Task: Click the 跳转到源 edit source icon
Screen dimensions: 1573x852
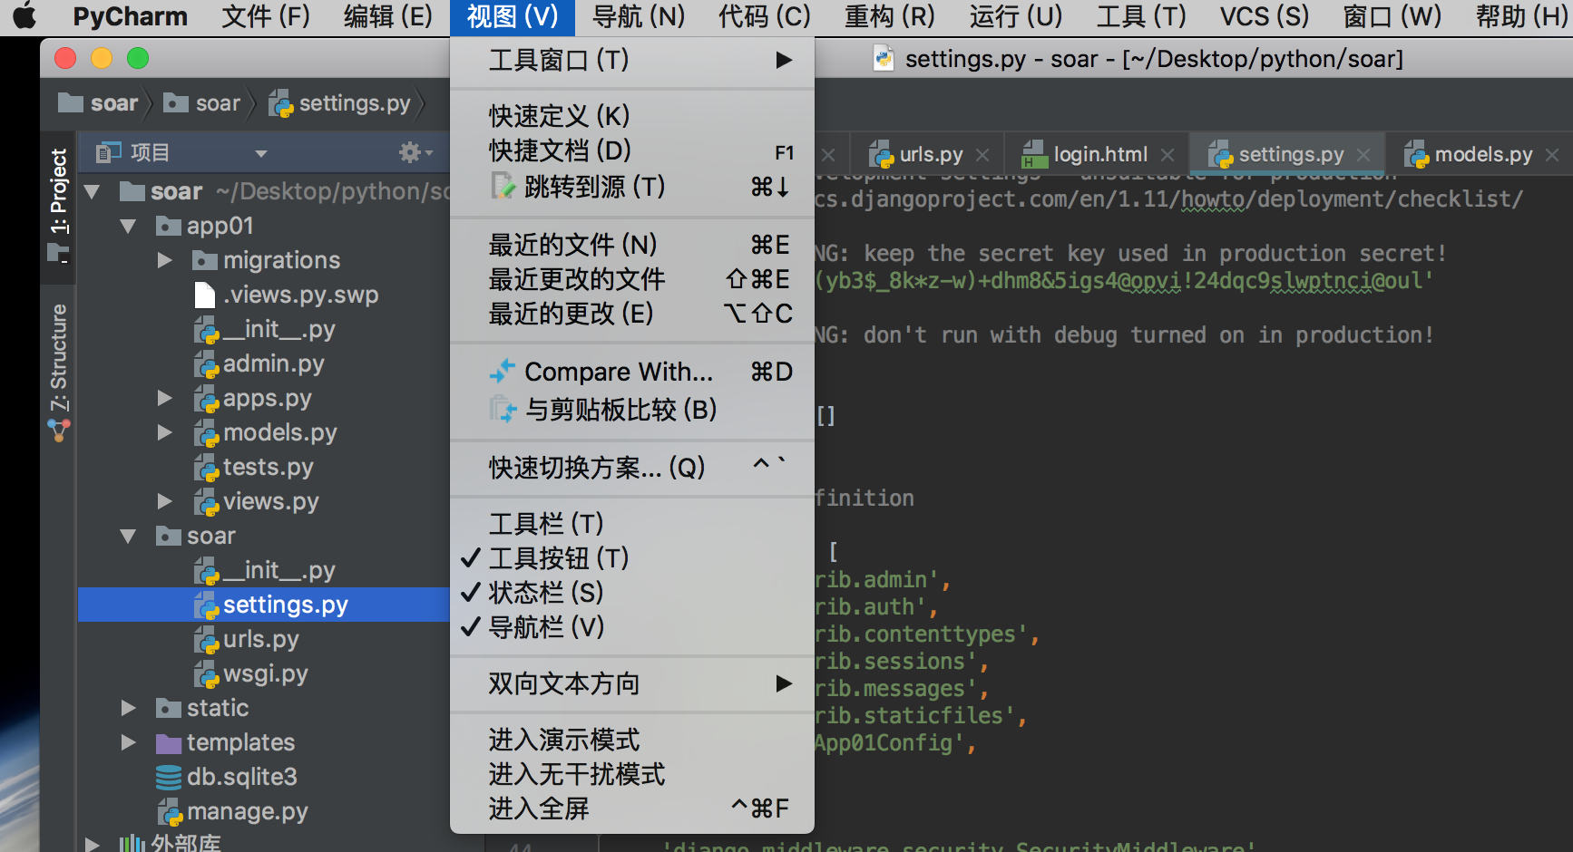Action: pyautogui.click(x=503, y=186)
